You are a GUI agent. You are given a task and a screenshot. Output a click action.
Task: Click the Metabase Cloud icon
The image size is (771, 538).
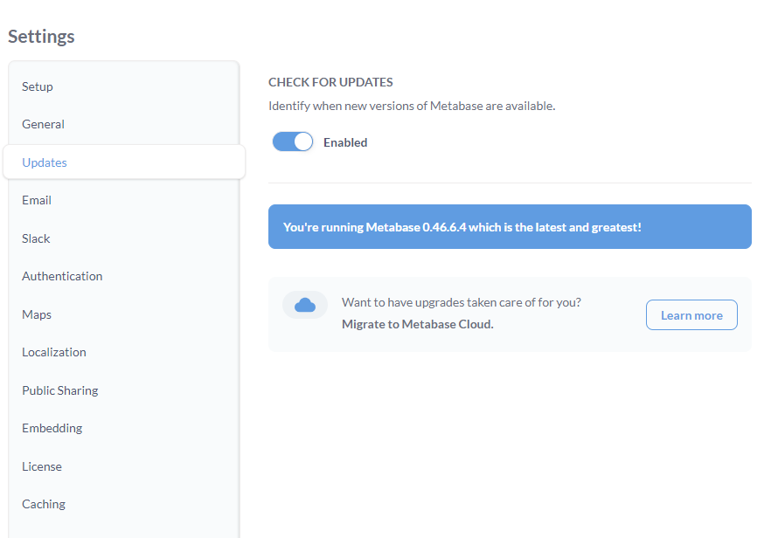pyautogui.click(x=305, y=305)
